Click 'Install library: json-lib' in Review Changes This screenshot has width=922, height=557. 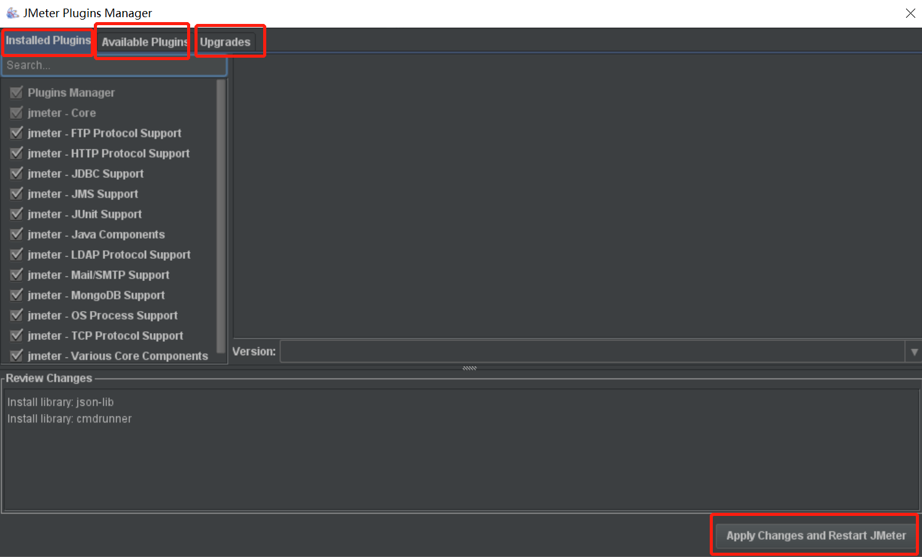tap(61, 402)
